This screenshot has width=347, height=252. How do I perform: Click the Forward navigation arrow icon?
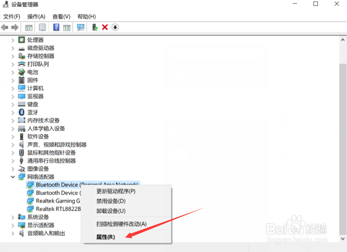pyautogui.click(x=15, y=27)
